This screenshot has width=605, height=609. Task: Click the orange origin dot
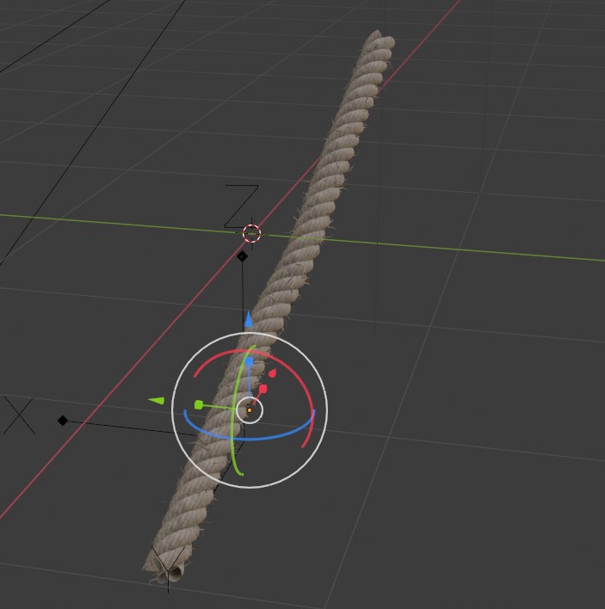(x=250, y=410)
